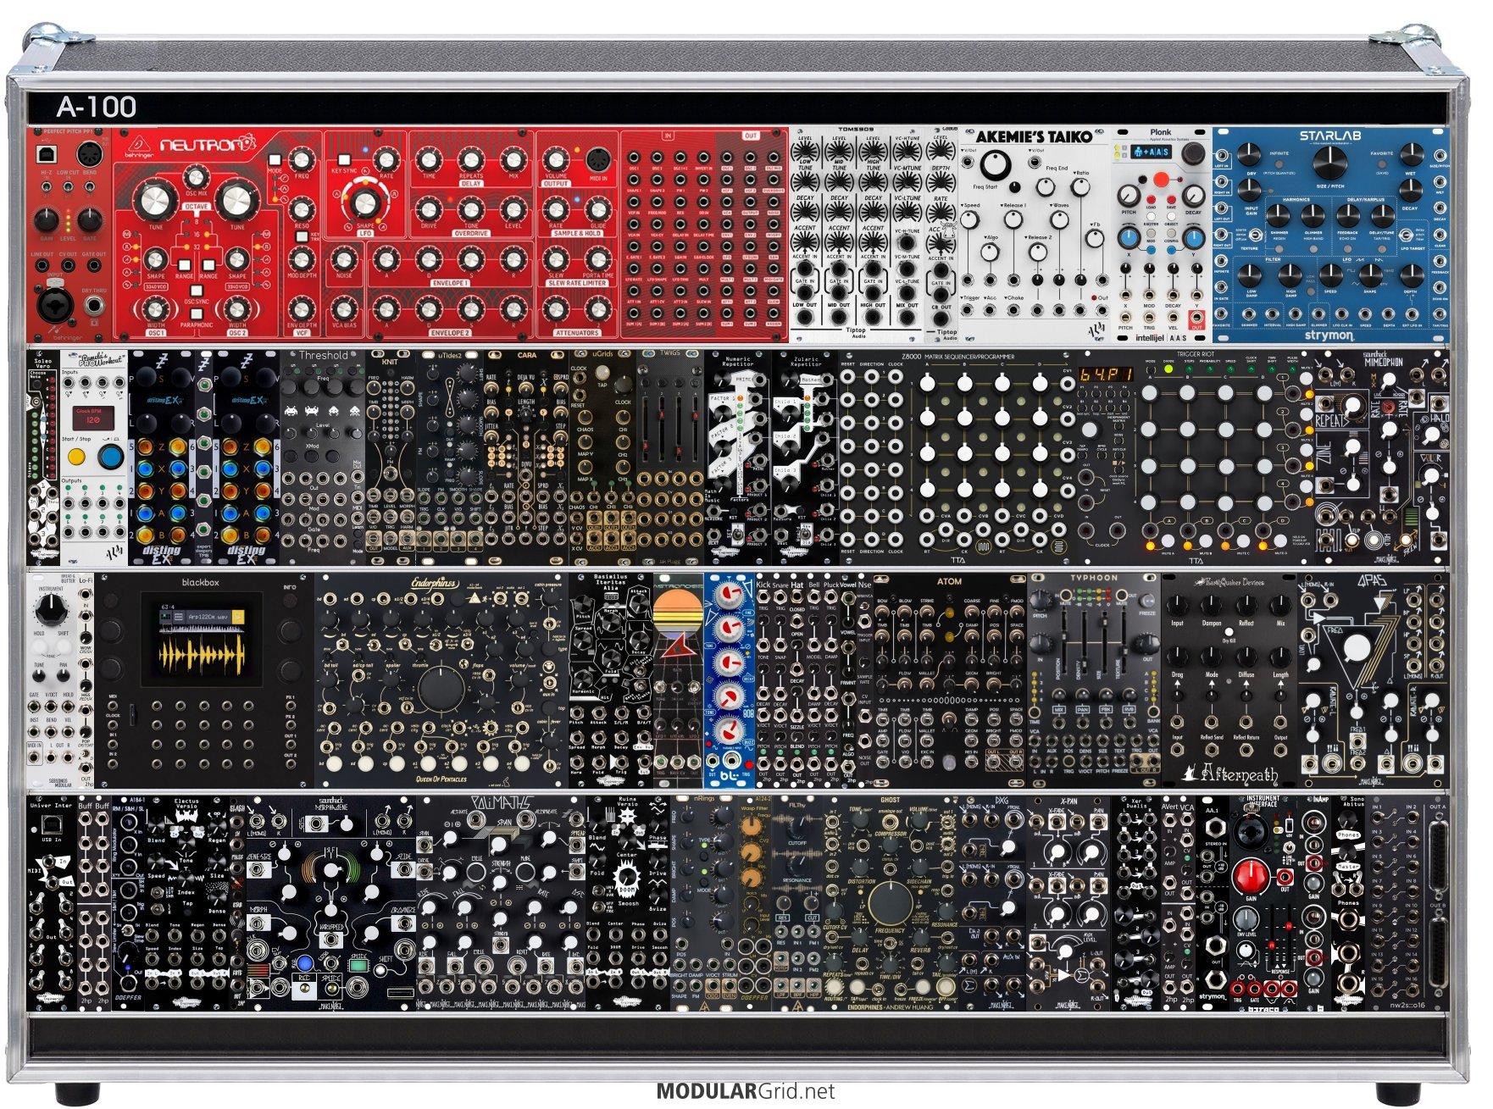The width and height of the screenshot is (1493, 1109).
Task: Click the AAS display on the Plonk module
Action: click(1150, 152)
